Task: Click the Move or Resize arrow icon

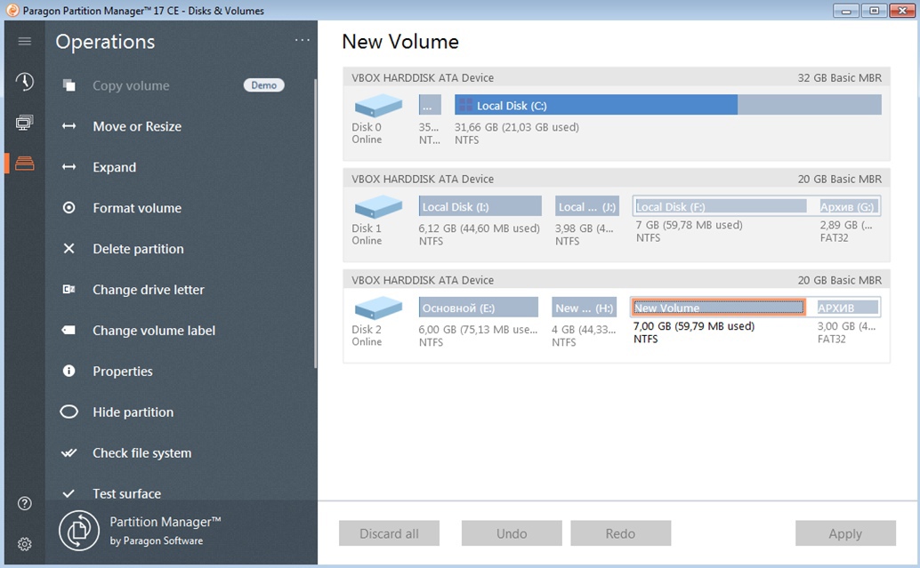Action: 69,126
